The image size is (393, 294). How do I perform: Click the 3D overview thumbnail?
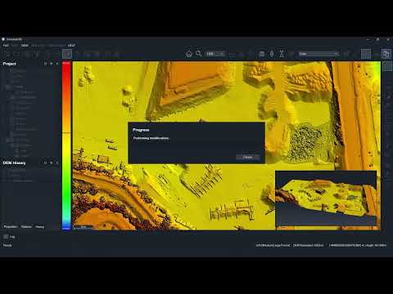[326, 198]
